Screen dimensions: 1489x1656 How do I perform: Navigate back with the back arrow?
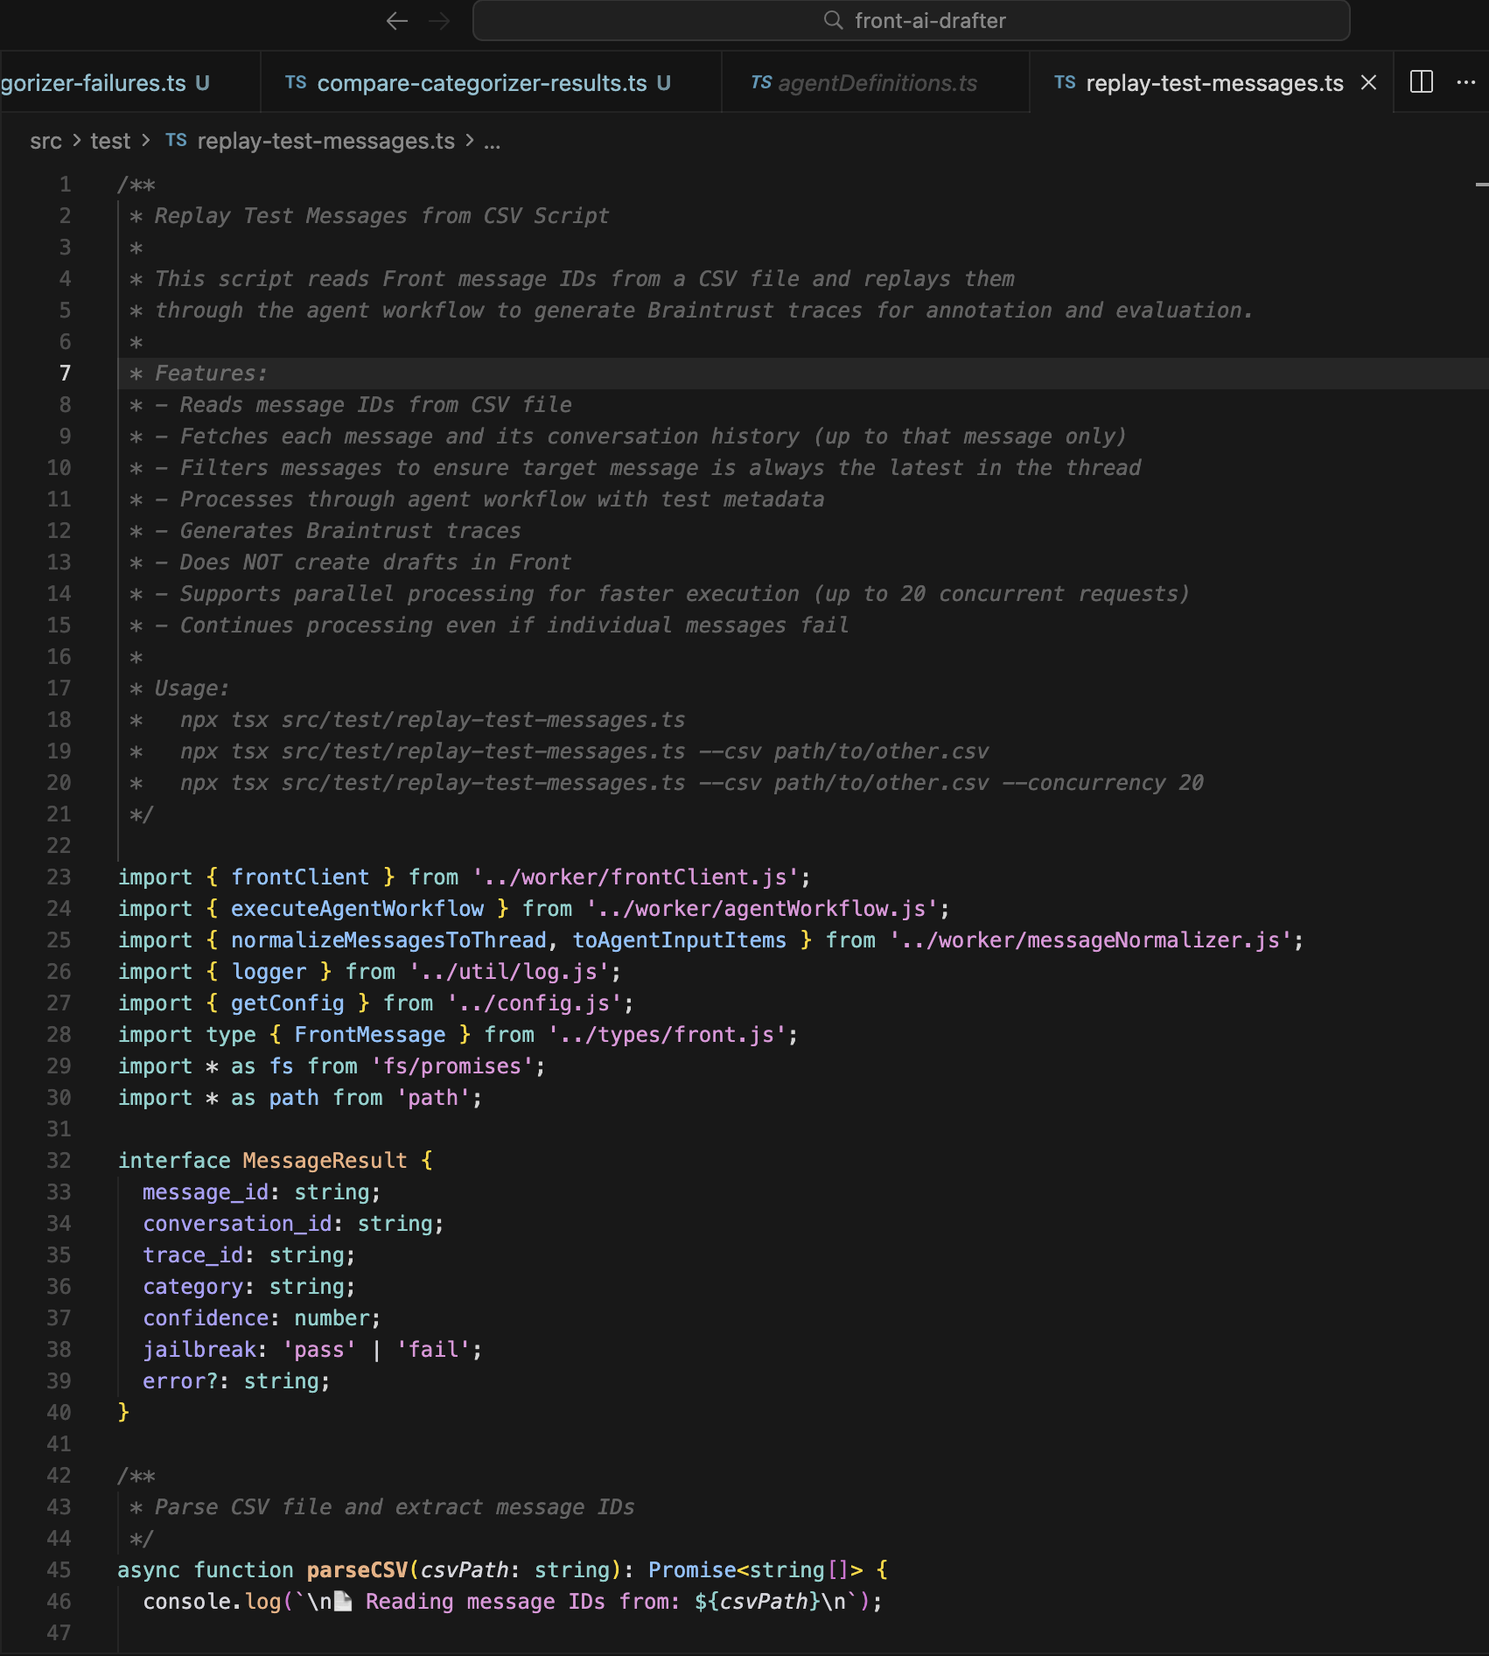tap(396, 21)
